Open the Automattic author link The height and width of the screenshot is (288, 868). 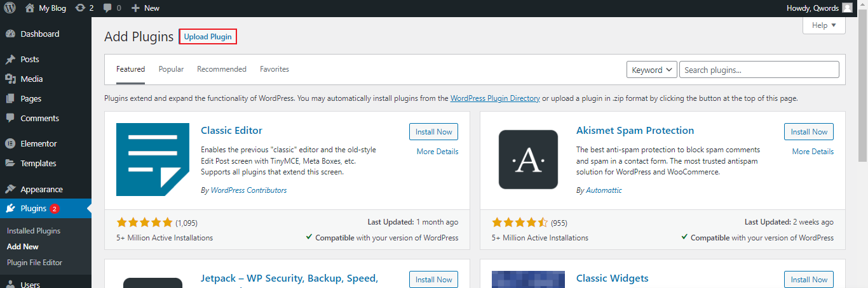(x=604, y=190)
